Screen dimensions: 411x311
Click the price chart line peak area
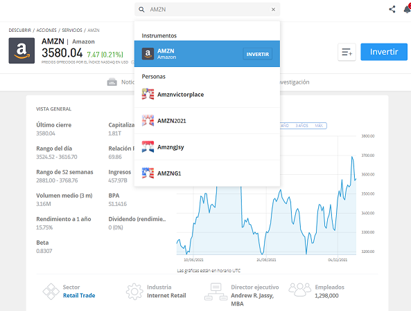pos(352,158)
